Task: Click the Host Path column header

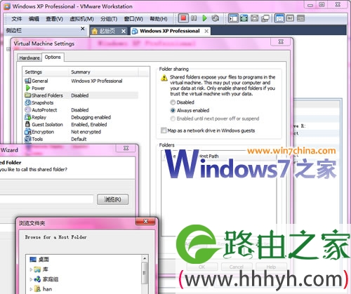Action: (208, 156)
